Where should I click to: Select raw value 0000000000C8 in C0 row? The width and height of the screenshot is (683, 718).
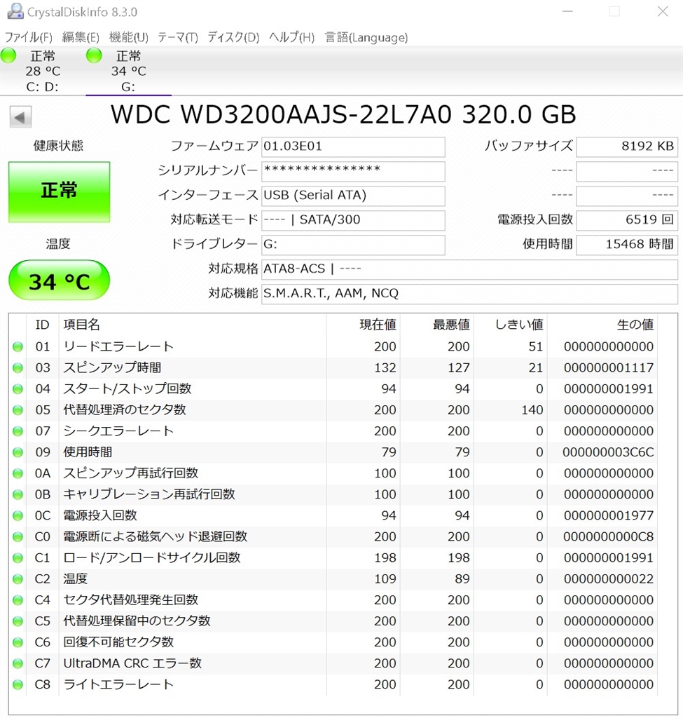pyautogui.click(x=609, y=536)
